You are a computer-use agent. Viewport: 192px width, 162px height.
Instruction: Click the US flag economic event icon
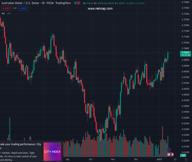[x=169, y=154]
